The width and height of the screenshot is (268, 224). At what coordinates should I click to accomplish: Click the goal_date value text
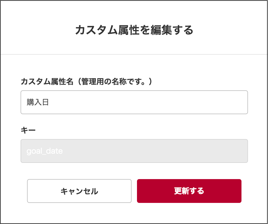(45, 151)
